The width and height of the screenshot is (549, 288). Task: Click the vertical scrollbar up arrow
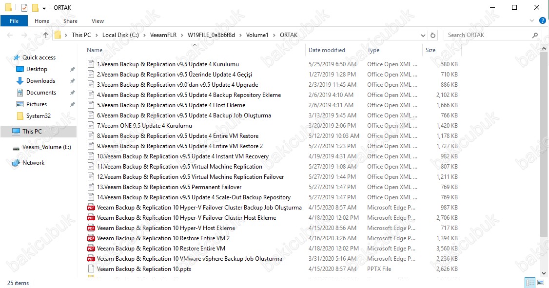[544, 48]
